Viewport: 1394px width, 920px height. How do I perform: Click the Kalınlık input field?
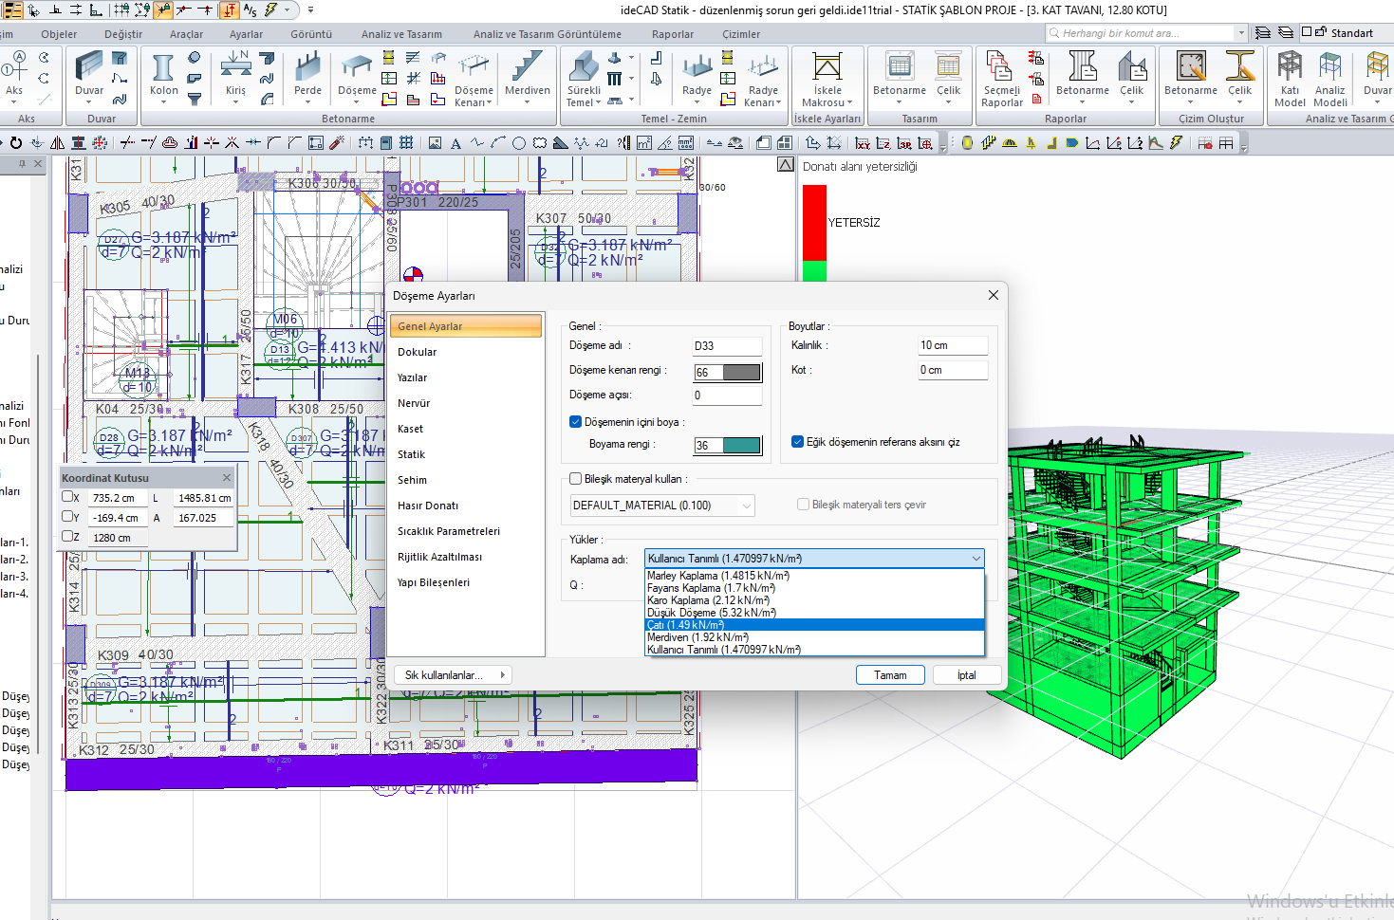[953, 345]
